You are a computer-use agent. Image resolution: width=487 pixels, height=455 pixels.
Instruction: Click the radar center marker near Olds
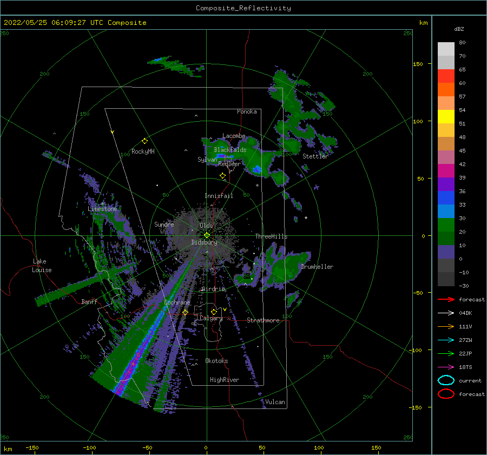(x=207, y=235)
